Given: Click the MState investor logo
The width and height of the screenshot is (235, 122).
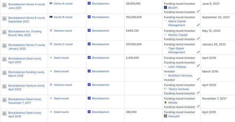Looking at the screenshot, I should coord(166,103).
